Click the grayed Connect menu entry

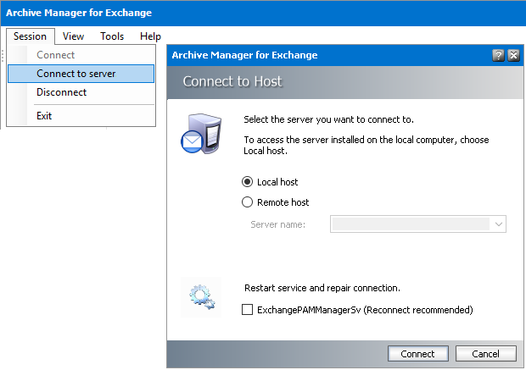[56, 55]
